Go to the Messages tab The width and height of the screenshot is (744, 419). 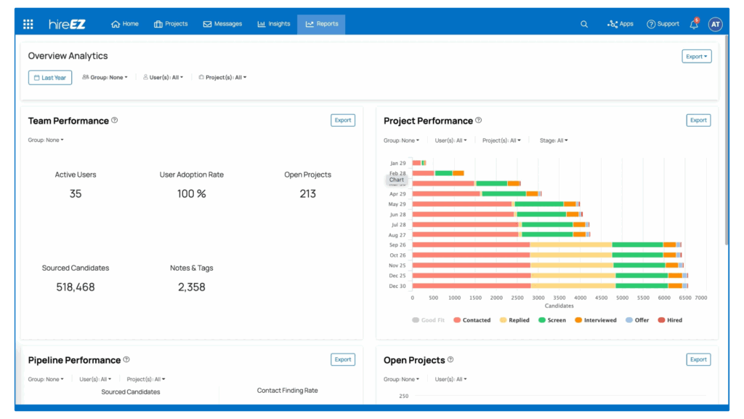point(222,24)
